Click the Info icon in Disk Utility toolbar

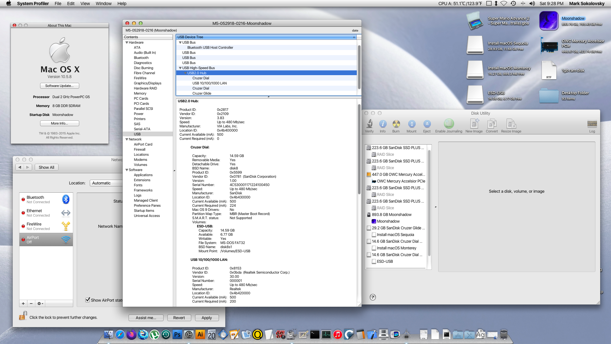pyautogui.click(x=383, y=124)
